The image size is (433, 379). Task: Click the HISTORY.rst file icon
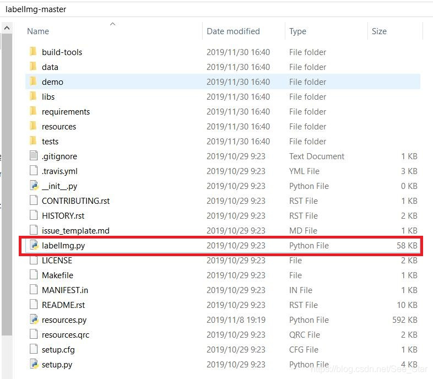(x=34, y=215)
